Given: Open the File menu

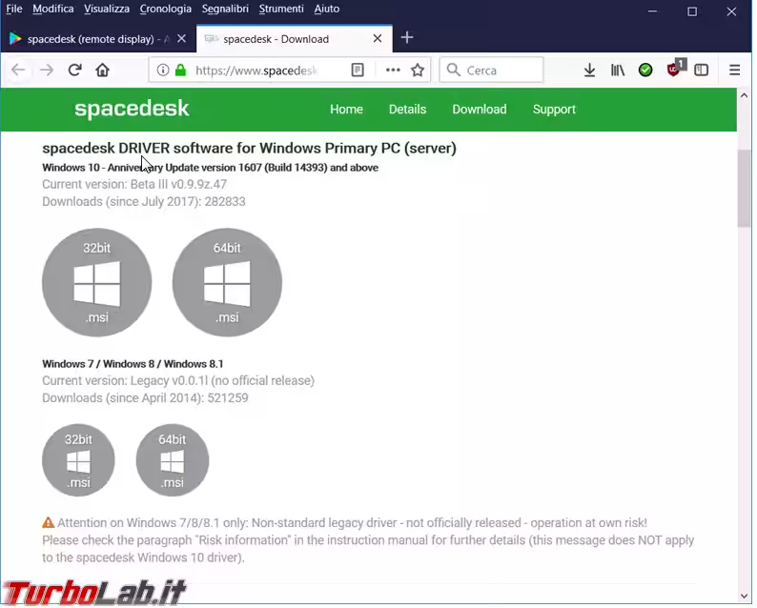Looking at the screenshot, I should [x=14, y=9].
